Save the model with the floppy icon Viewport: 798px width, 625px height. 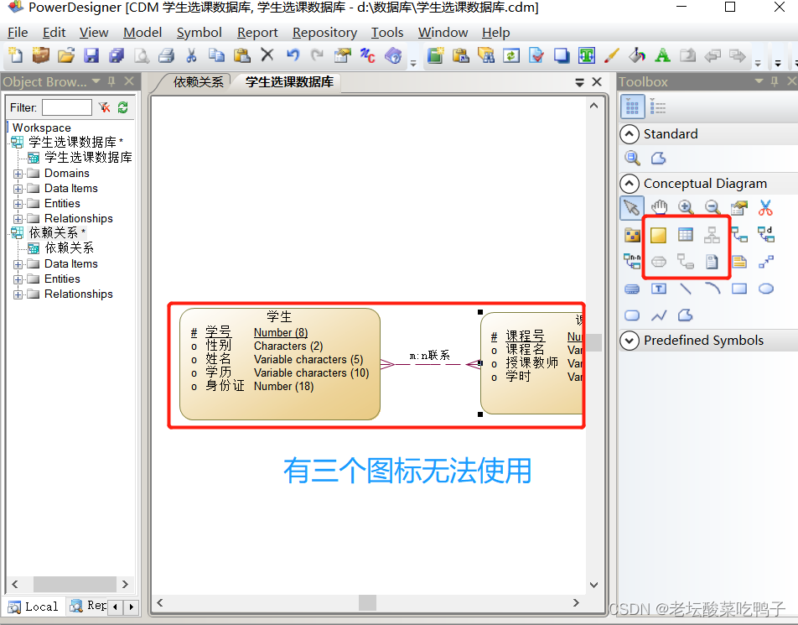click(91, 55)
